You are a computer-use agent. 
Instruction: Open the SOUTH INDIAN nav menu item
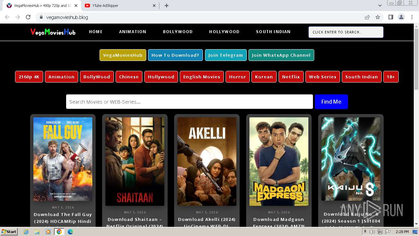coord(273,32)
